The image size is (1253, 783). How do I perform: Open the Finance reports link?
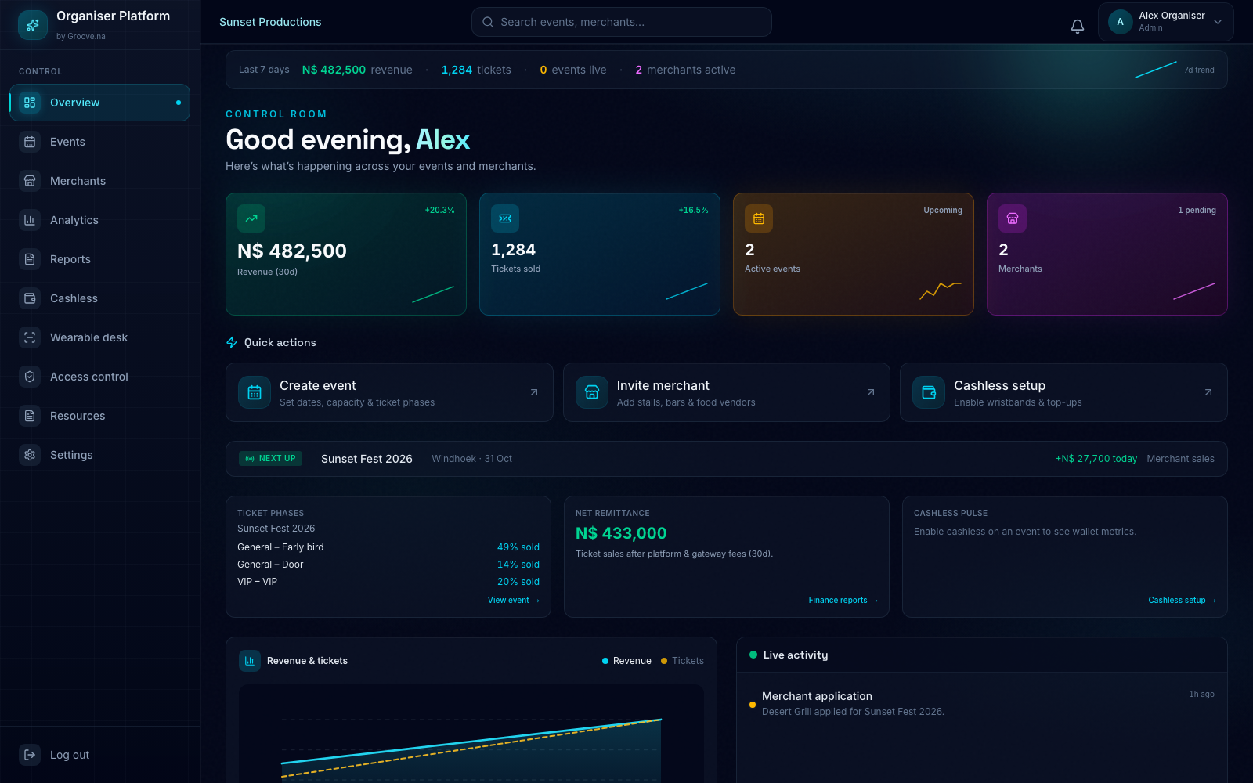(x=843, y=601)
